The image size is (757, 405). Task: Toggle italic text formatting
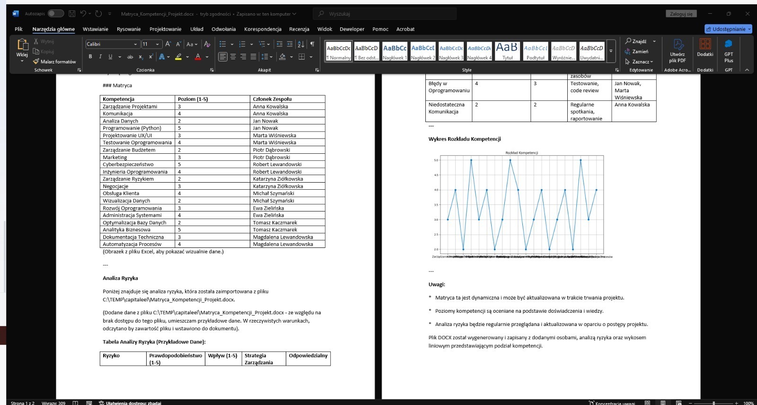pyautogui.click(x=100, y=57)
